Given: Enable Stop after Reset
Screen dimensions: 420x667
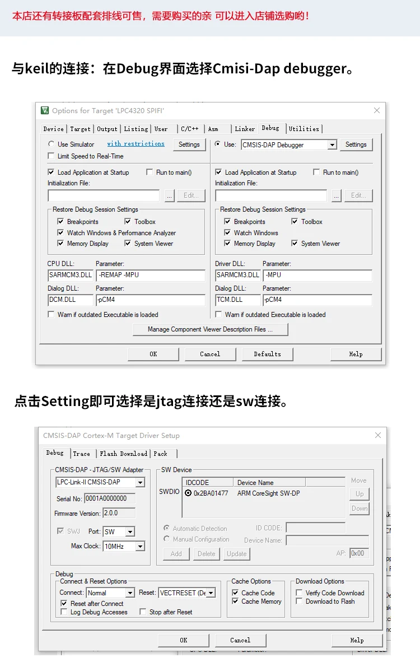Looking at the screenshot, I should pyautogui.click(x=143, y=612).
